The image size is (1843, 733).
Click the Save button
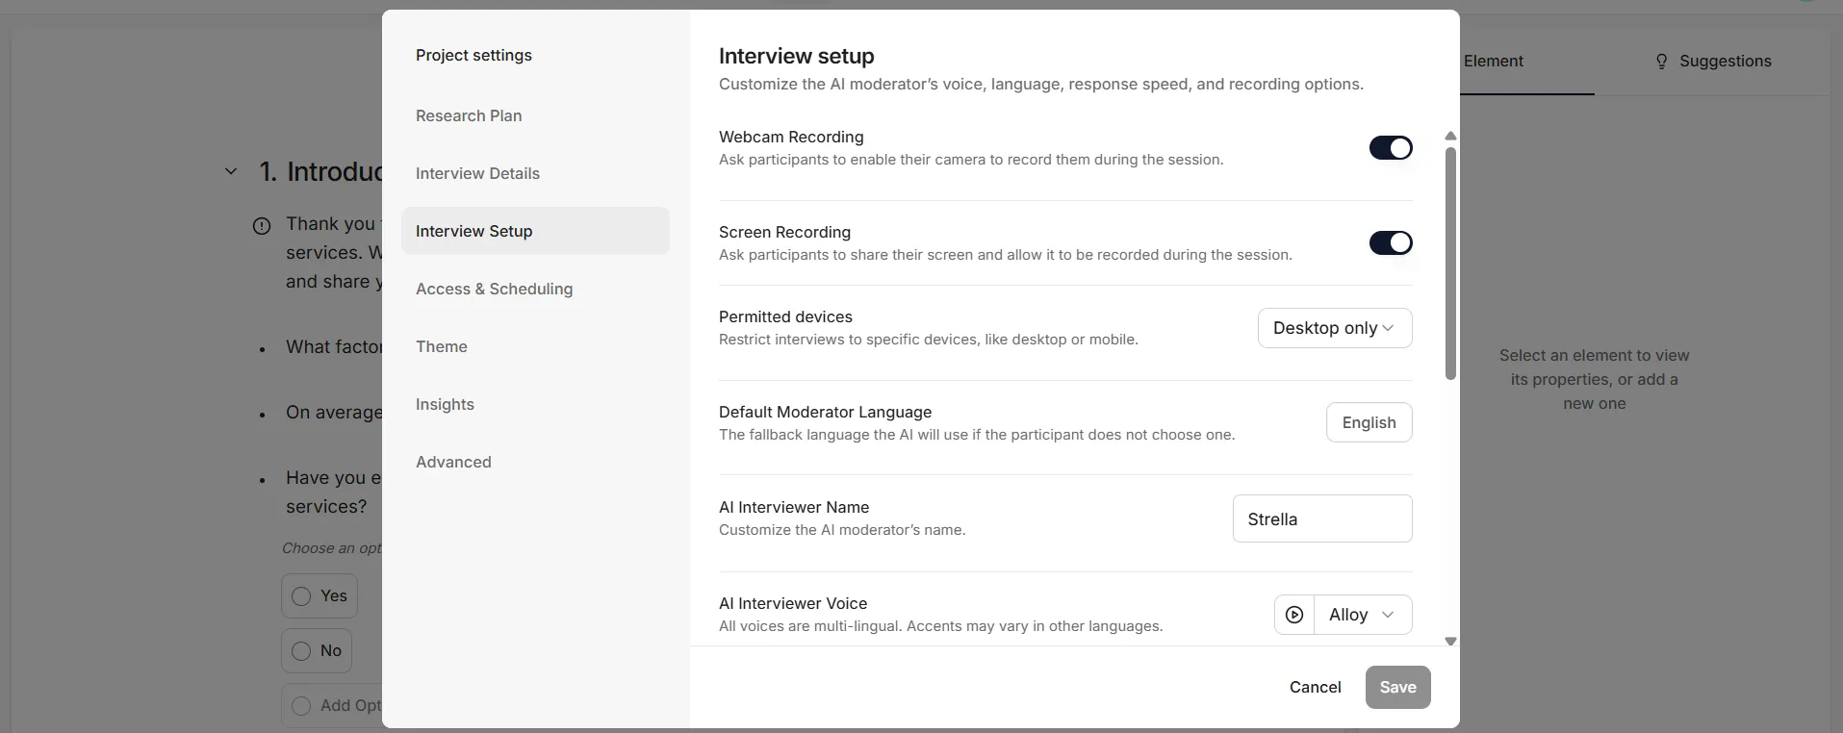coord(1397,687)
